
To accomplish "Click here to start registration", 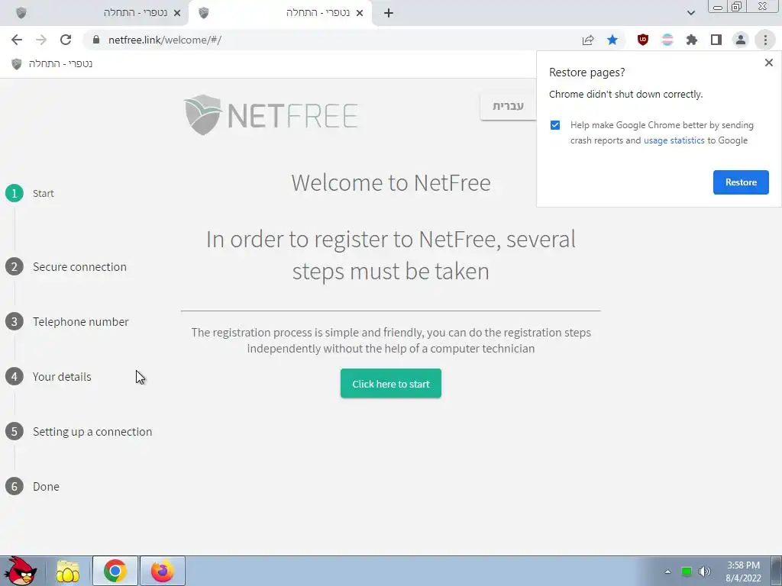I will click(x=390, y=384).
